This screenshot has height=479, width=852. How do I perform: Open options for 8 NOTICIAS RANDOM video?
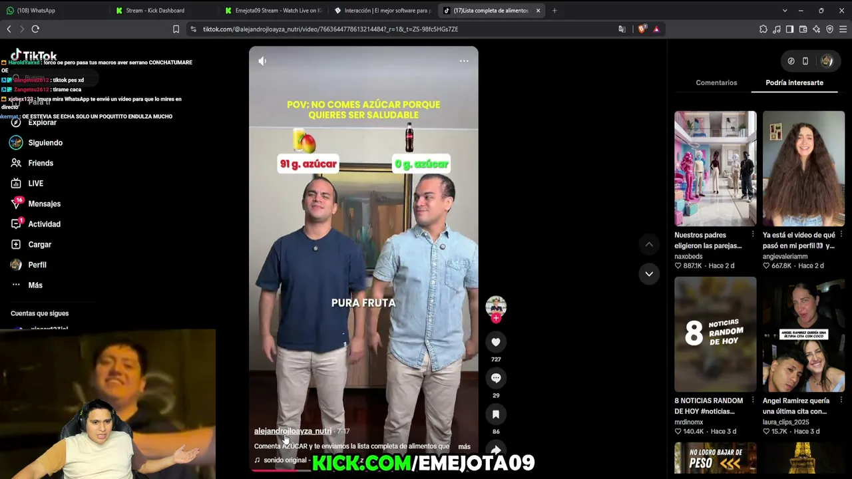coord(753,400)
